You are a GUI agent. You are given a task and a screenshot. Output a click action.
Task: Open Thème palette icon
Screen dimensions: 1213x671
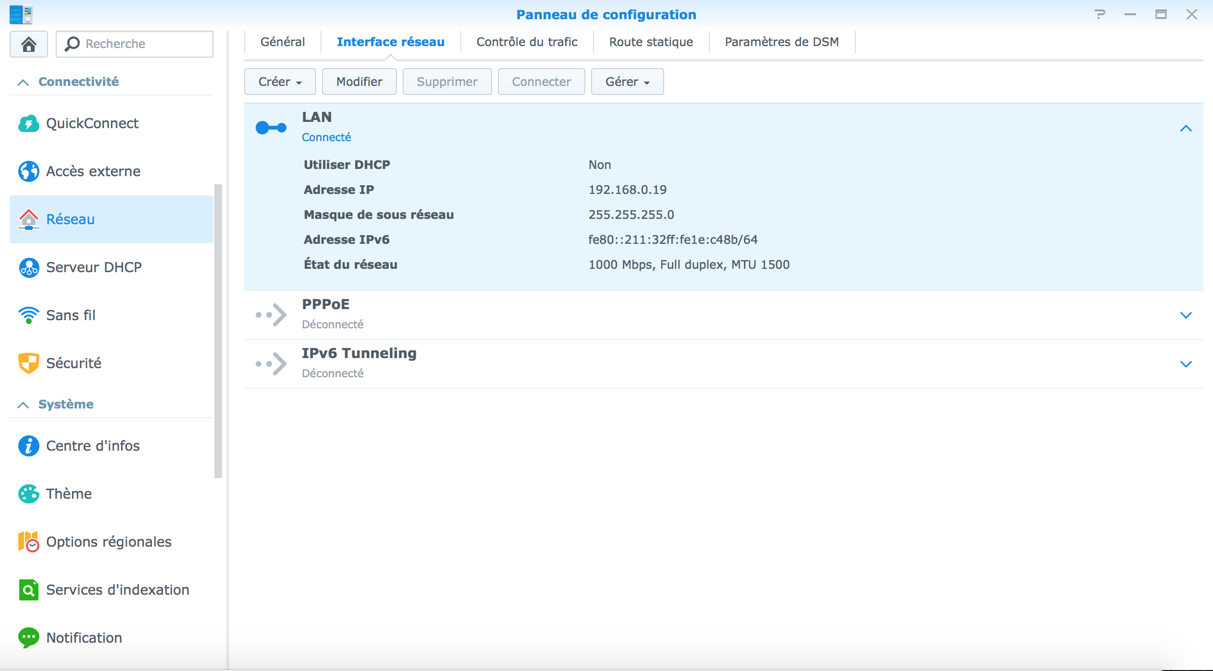pos(28,494)
